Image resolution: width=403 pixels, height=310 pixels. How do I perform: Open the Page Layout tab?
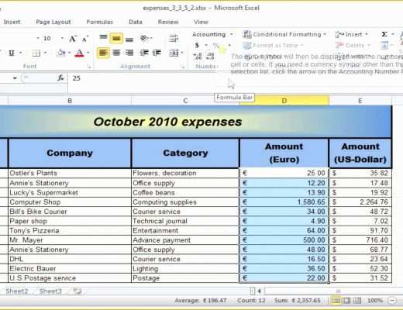pos(53,22)
